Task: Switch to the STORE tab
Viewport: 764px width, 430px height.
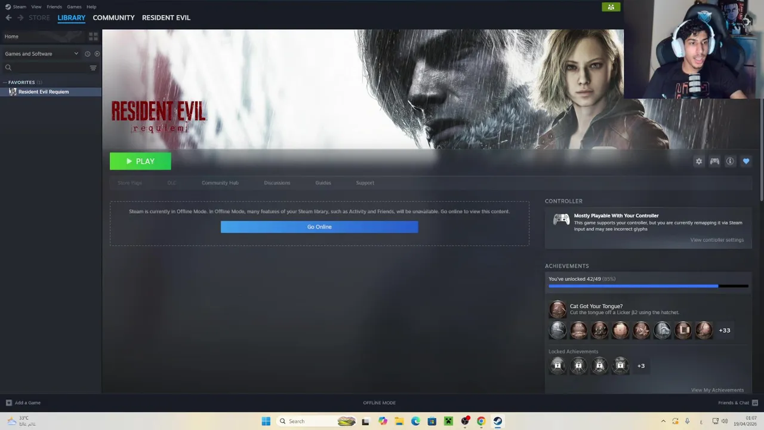Action: pyautogui.click(x=39, y=17)
